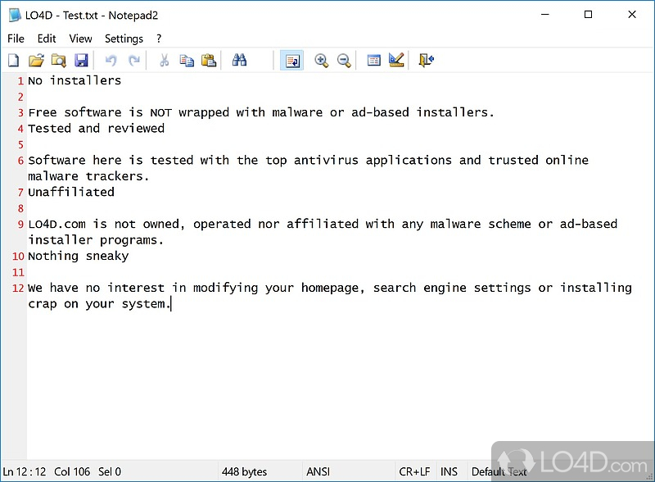
Task: Close the Notepad2 window
Action: (632, 15)
